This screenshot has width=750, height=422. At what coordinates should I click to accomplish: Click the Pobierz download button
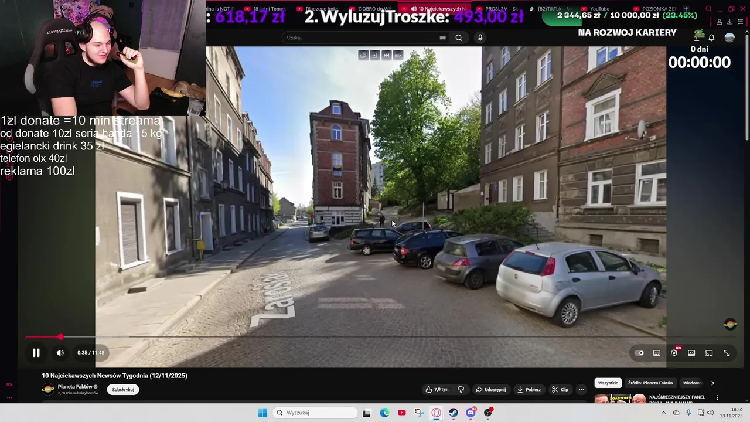tap(529, 390)
